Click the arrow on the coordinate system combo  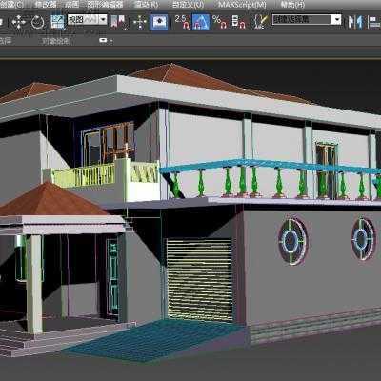[103, 20]
